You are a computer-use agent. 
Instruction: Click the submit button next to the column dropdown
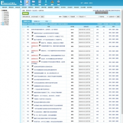click(42, 17)
